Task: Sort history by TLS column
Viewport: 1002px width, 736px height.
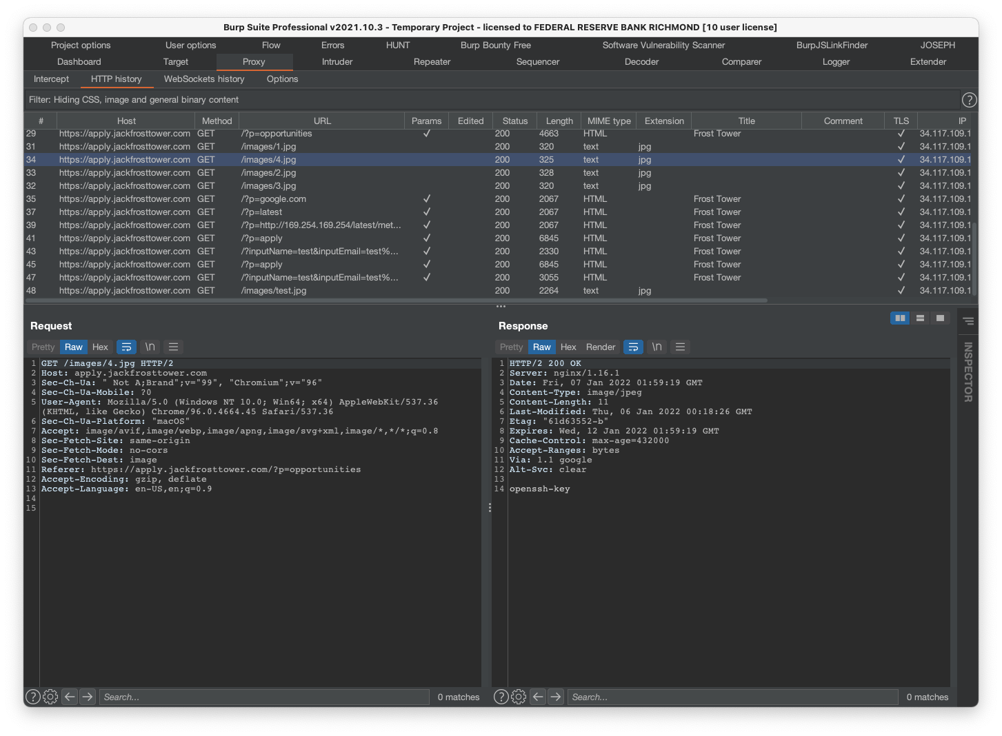Action: 901,121
